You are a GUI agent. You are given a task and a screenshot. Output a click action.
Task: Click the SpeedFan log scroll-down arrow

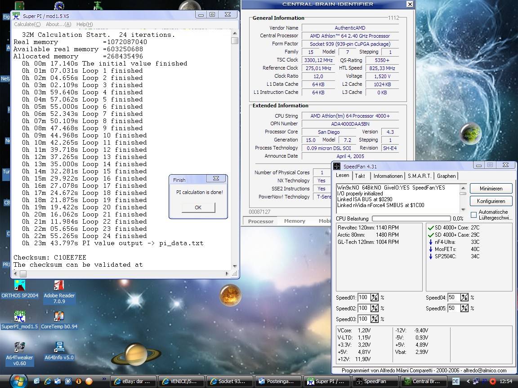463,210
